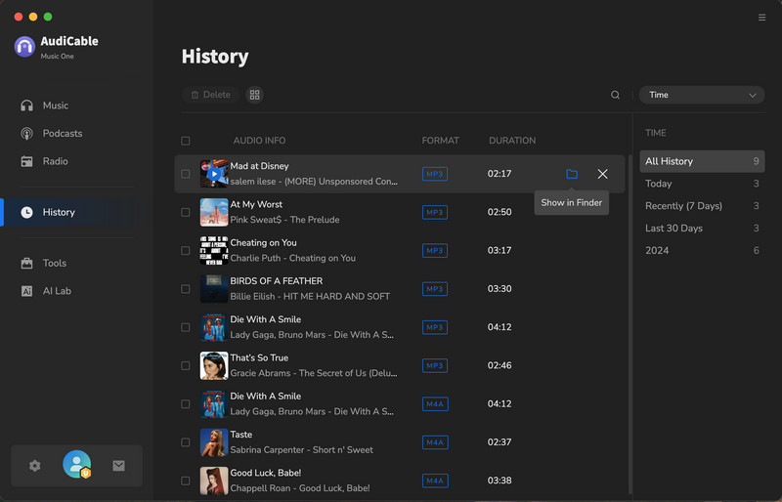The width and height of the screenshot is (782, 502).
Task: Click the At My Worst album thumbnail
Action: coord(214,212)
